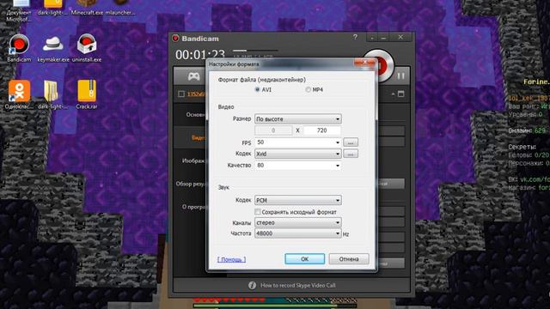
Task: Open the Microsoft document desktop icon
Action: pyautogui.click(x=19, y=9)
